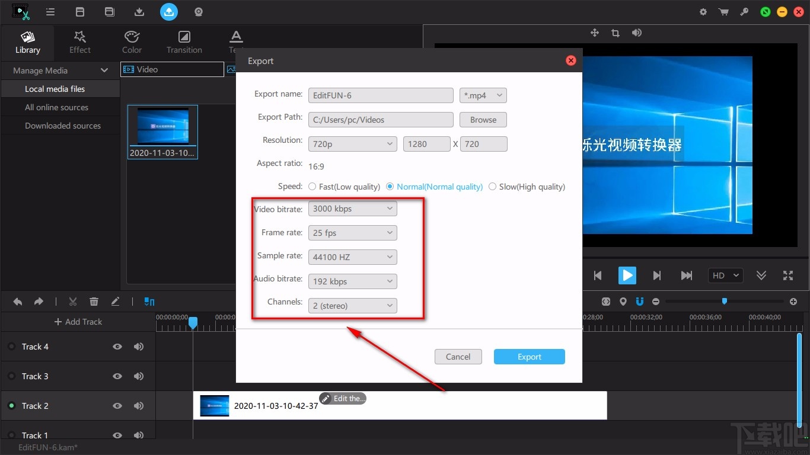Select the Slow (High quality) speed option
The height and width of the screenshot is (455, 810).
pos(493,187)
